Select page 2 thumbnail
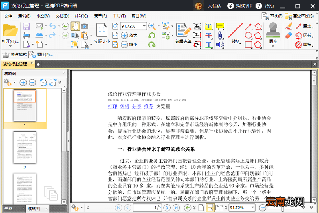 pyautogui.click(x=25, y=147)
